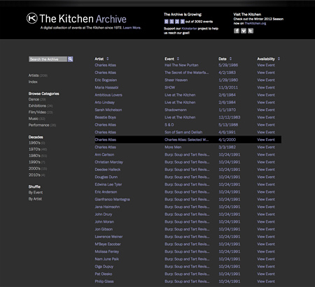Open the Artists list in sidebar
Viewport: 315px width, 287px height.
pos(34,75)
